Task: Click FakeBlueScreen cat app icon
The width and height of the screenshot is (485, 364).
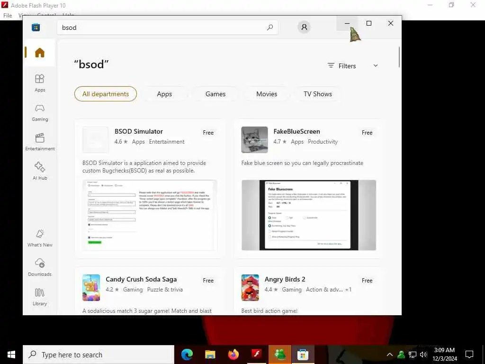Action: [254, 140]
